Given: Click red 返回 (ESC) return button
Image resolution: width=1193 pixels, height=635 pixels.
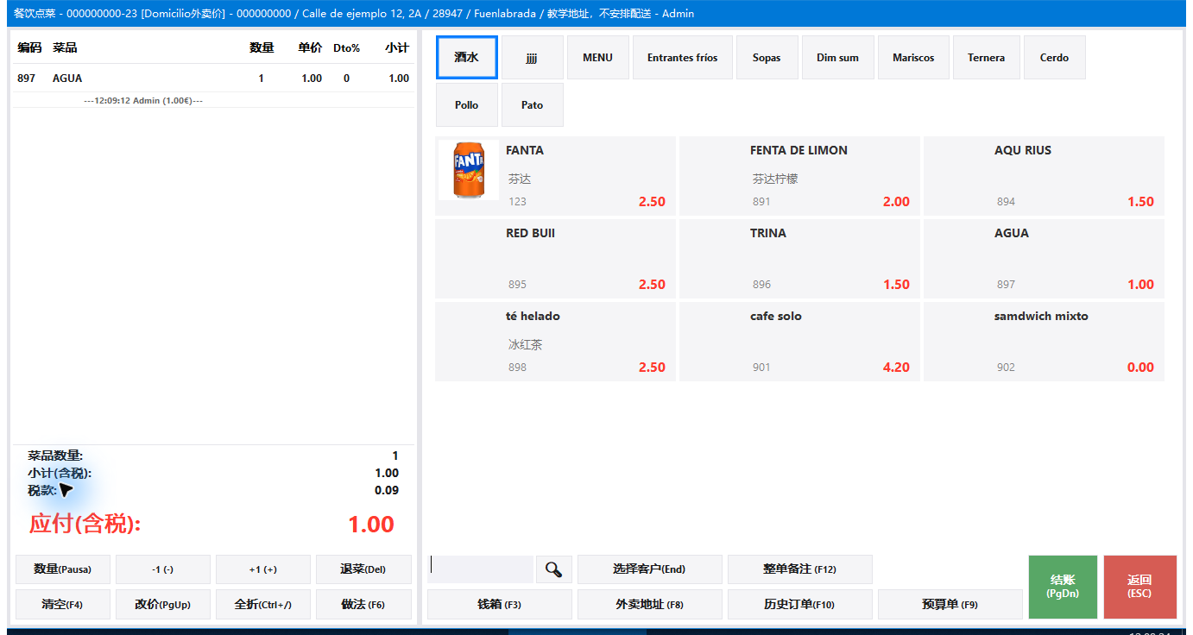Looking at the screenshot, I should 1140,587.
